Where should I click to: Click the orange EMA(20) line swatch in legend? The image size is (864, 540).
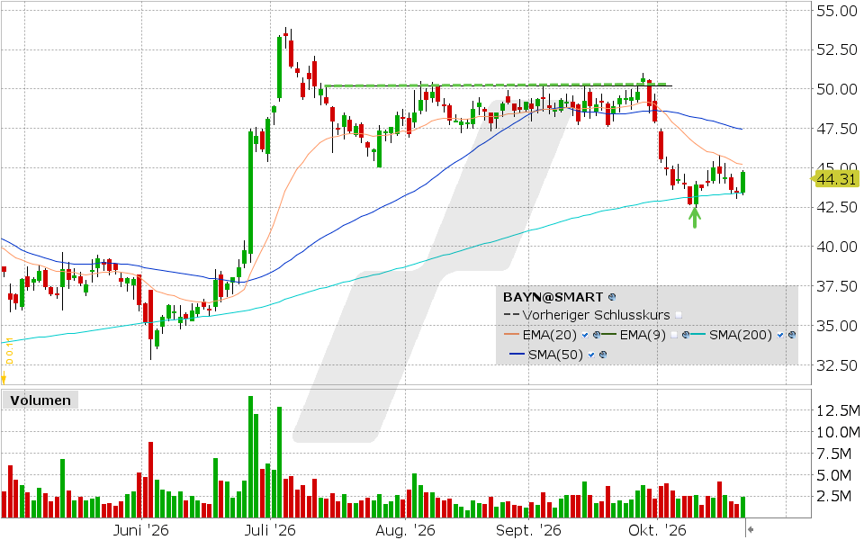511,334
